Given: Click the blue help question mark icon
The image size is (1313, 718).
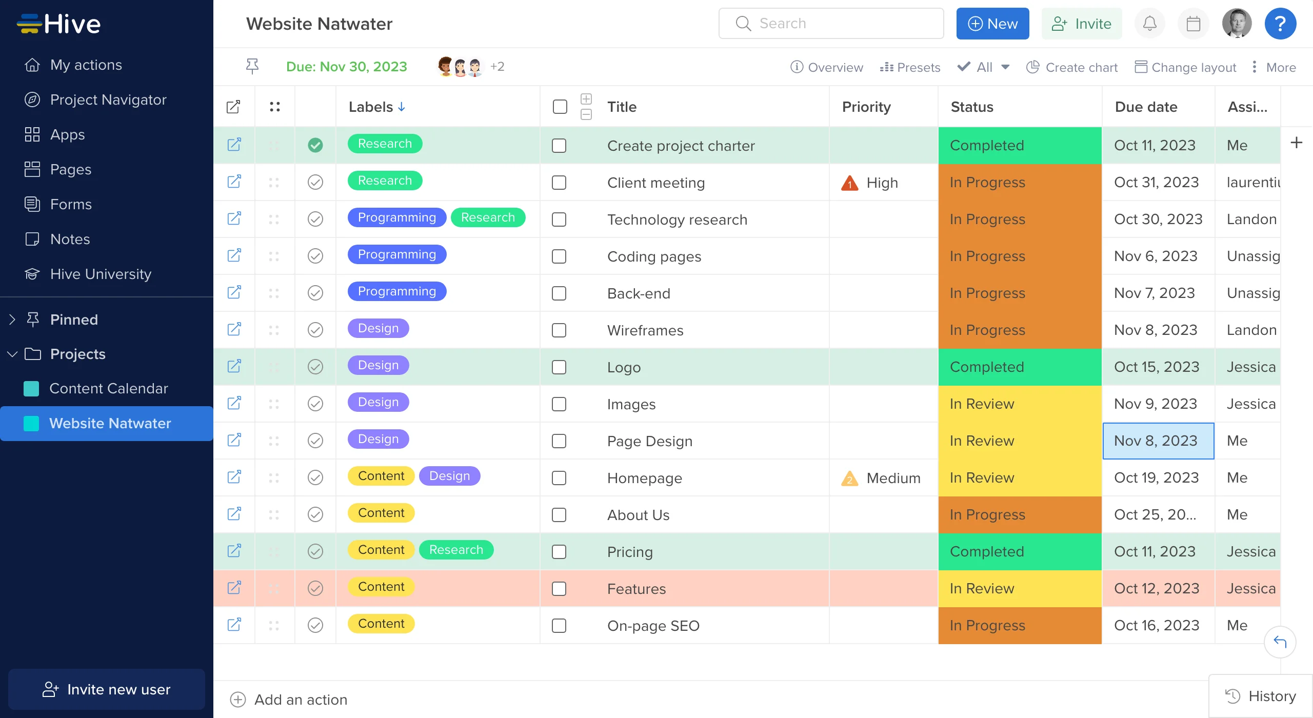Looking at the screenshot, I should pyautogui.click(x=1280, y=24).
